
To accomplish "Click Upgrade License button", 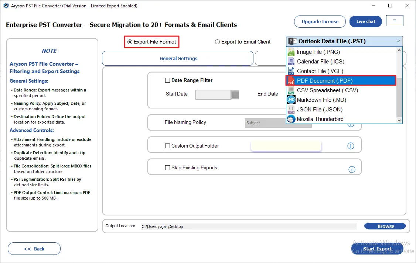I will pyautogui.click(x=320, y=21).
